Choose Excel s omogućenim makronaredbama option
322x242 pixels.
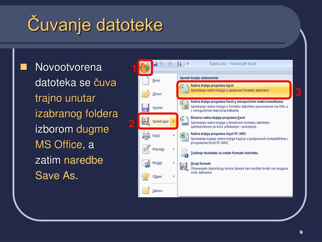tap(235, 106)
